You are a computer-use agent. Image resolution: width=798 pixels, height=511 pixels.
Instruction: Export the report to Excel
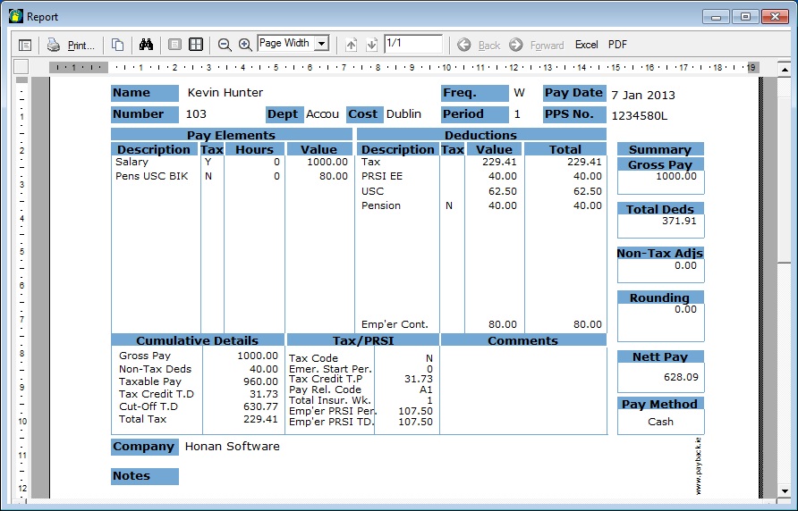587,45
